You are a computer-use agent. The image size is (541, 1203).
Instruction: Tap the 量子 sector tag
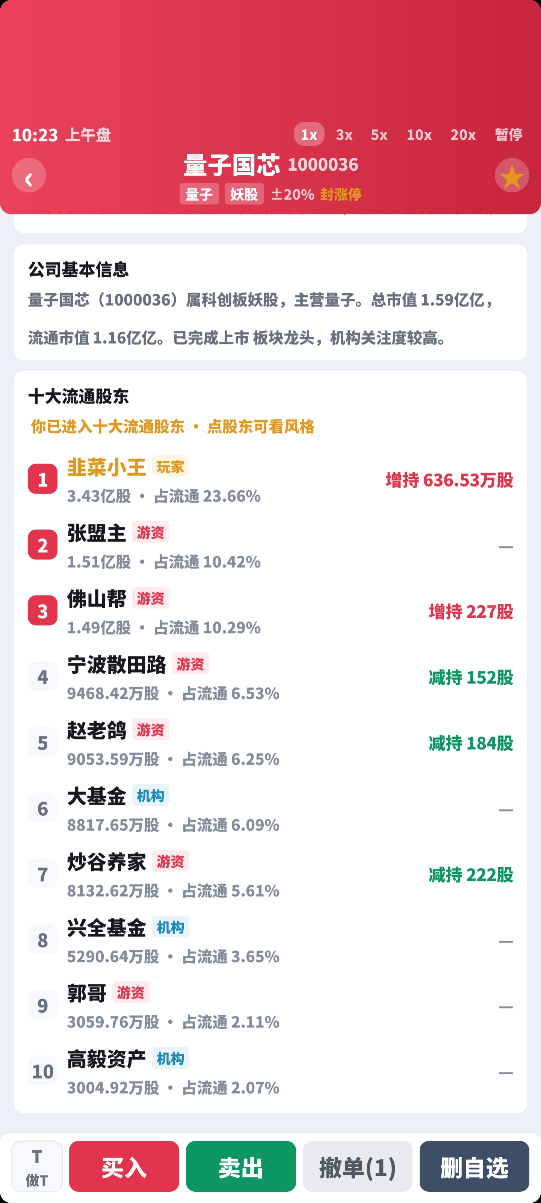click(x=199, y=194)
